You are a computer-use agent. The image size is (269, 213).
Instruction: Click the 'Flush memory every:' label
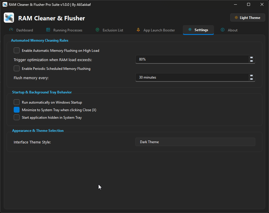31,78
